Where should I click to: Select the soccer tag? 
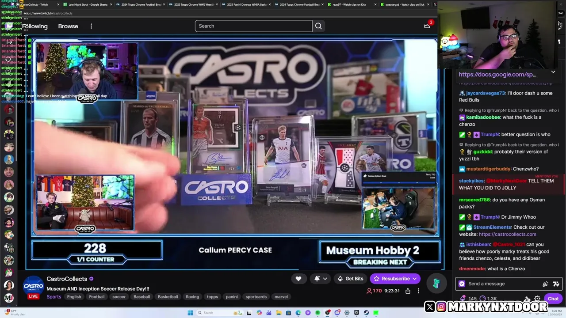click(x=119, y=297)
